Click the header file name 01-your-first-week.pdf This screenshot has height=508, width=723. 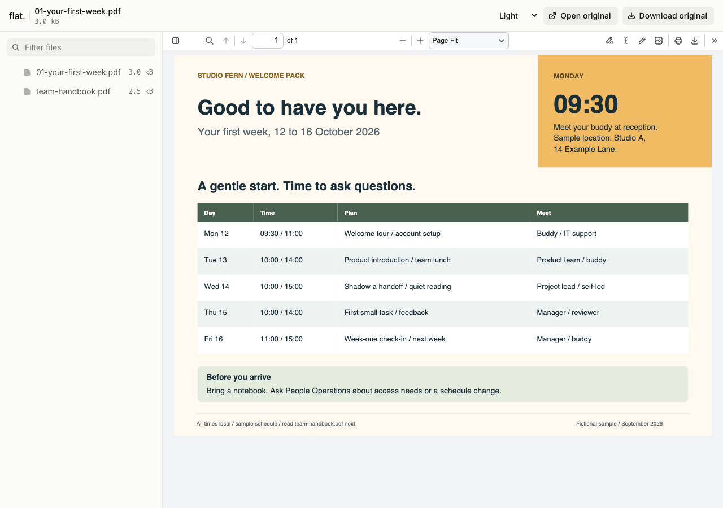(77, 11)
